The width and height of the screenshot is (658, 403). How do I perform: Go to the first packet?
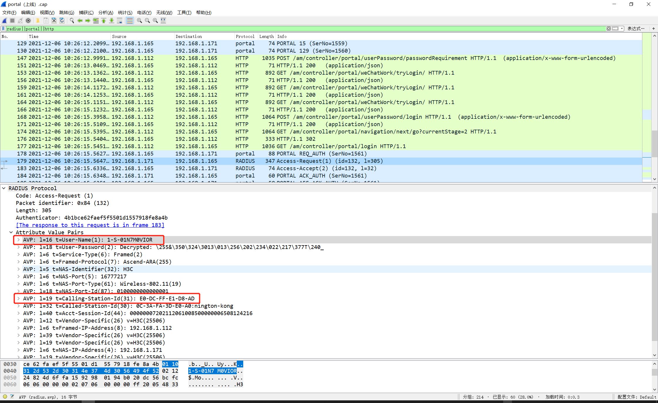(103, 21)
